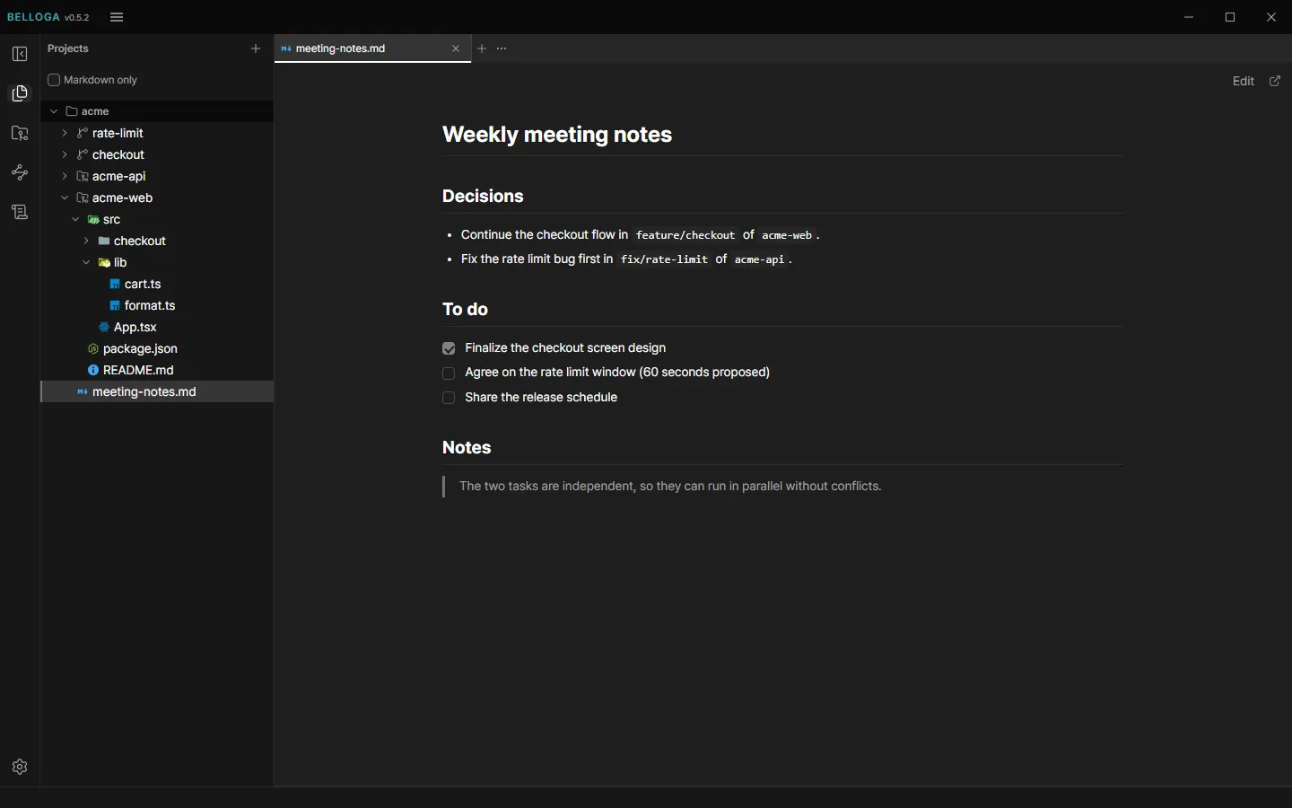Collapse the acme project chevron
Image resolution: width=1292 pixels, height=808 pixels.
pyautogui.click(x=54, y=111)
